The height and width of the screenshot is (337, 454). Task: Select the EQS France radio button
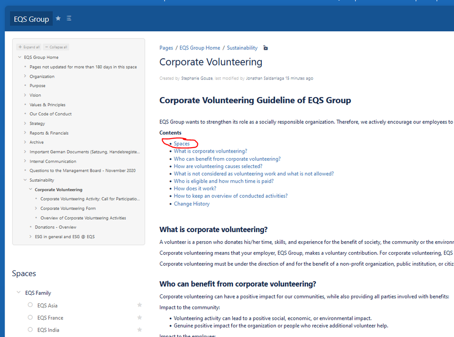tap(30, 317)
